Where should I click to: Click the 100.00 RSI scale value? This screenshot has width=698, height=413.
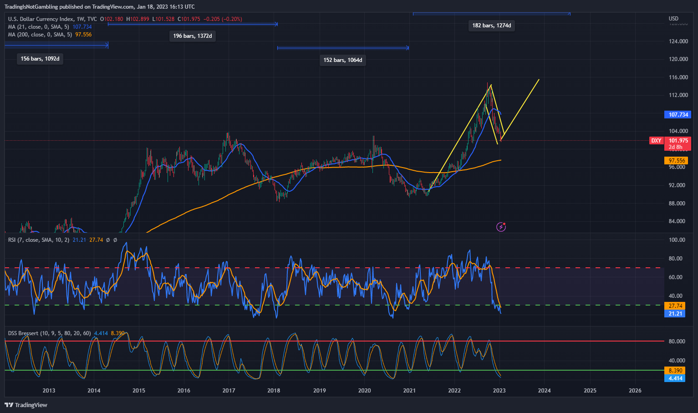click(677, 240)
